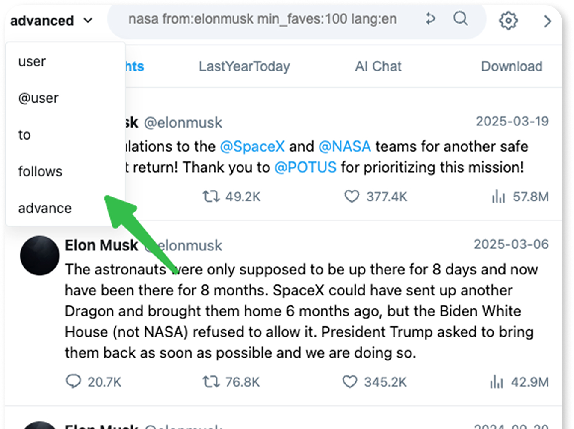This screenshot has width=574, height=429.
Task: Click the rerun search arrow icon
Action: point(430,19)
